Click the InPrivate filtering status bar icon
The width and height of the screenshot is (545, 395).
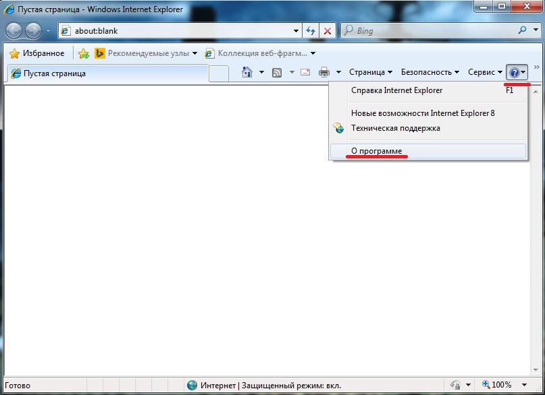[455, 385]
